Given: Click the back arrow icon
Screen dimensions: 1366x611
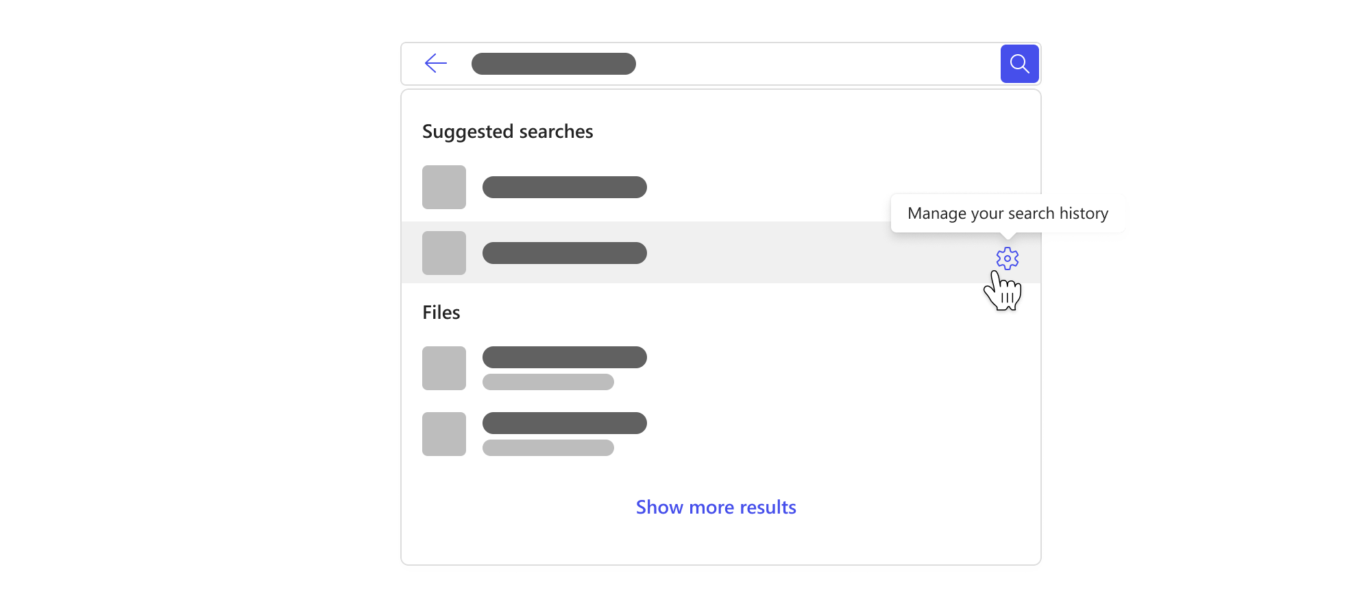Looking at the screenshot, I should [436, 63].
